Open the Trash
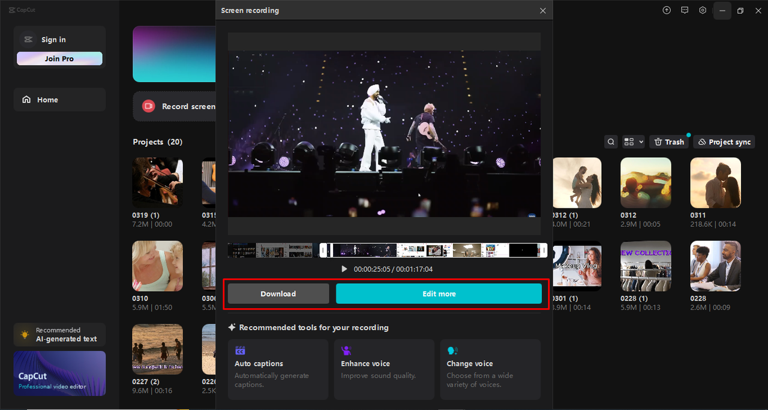Screen dimensions: 768x410 pyautogui.click(x=668, y=142)
